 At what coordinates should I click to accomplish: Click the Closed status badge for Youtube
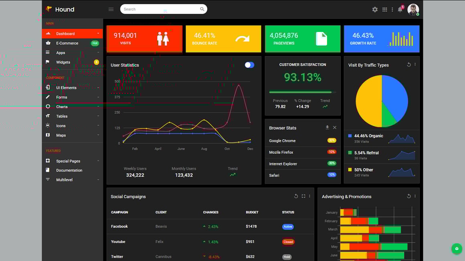point(288,242)
